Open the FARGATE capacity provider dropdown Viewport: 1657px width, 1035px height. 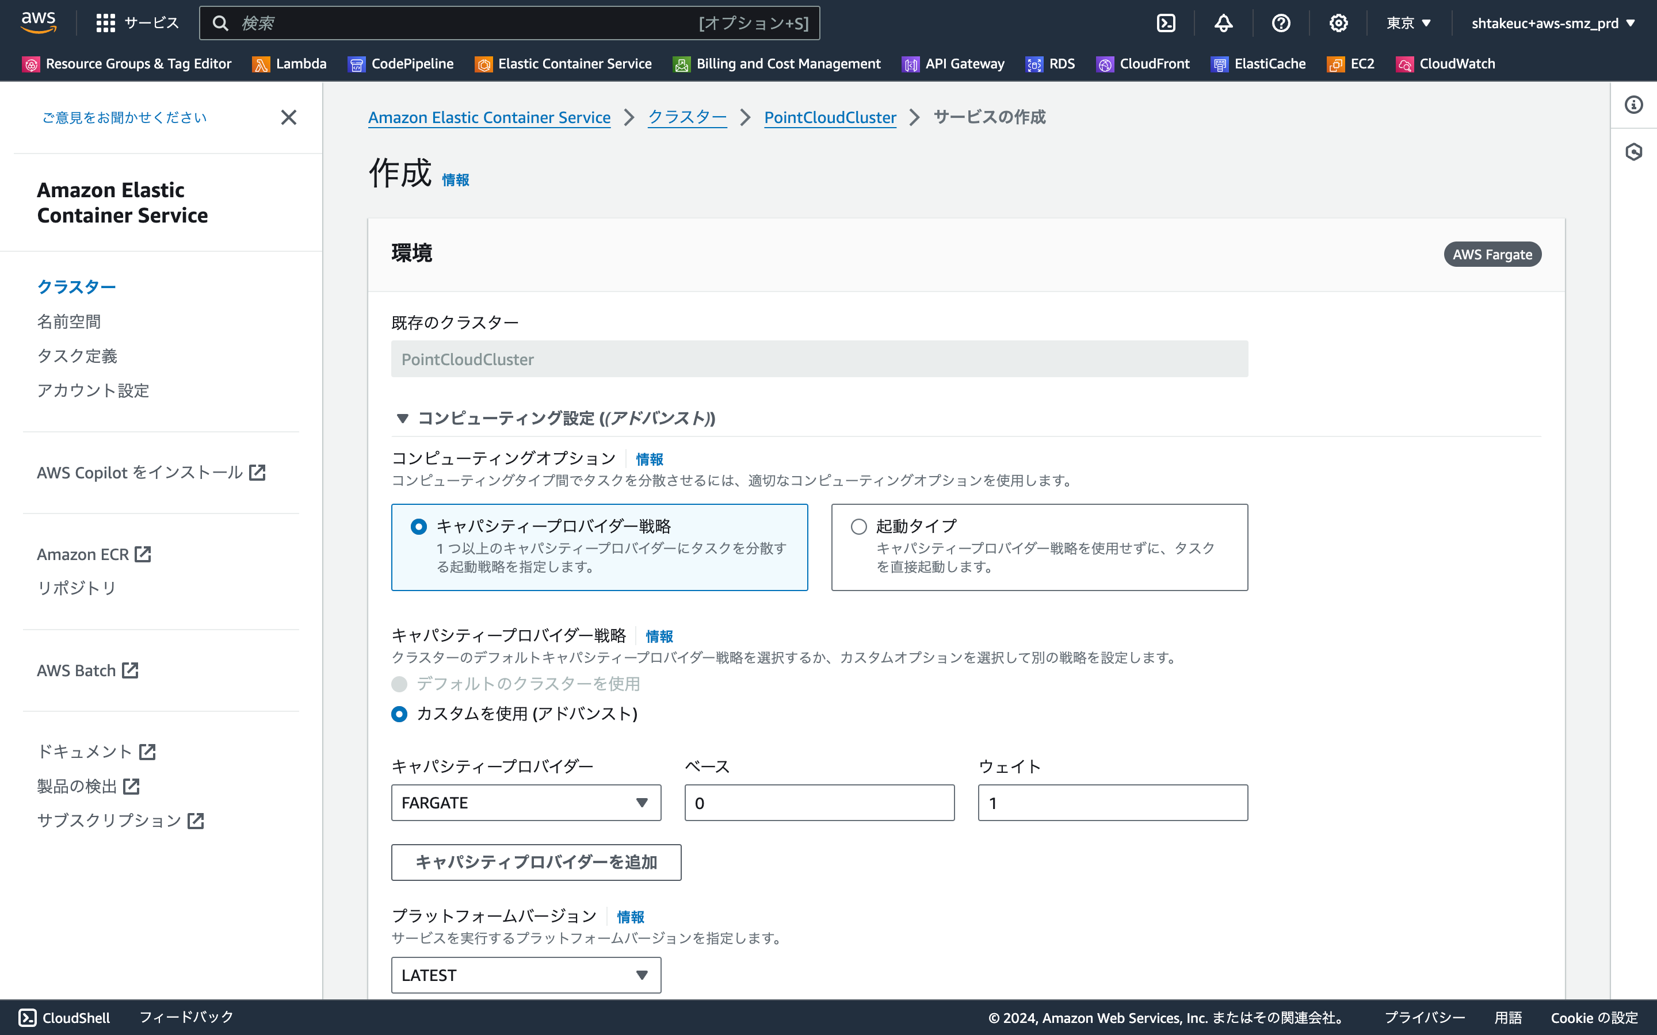point(526,802)
